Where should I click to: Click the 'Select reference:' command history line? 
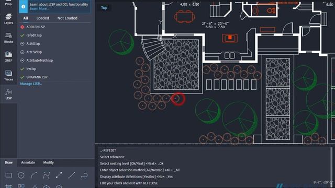pyautogui.click(x=112, y=157)
